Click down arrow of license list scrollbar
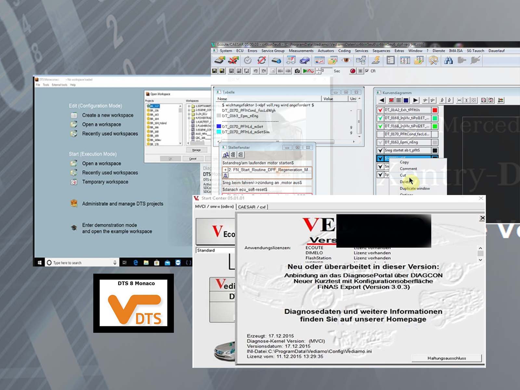 (480, 260)
